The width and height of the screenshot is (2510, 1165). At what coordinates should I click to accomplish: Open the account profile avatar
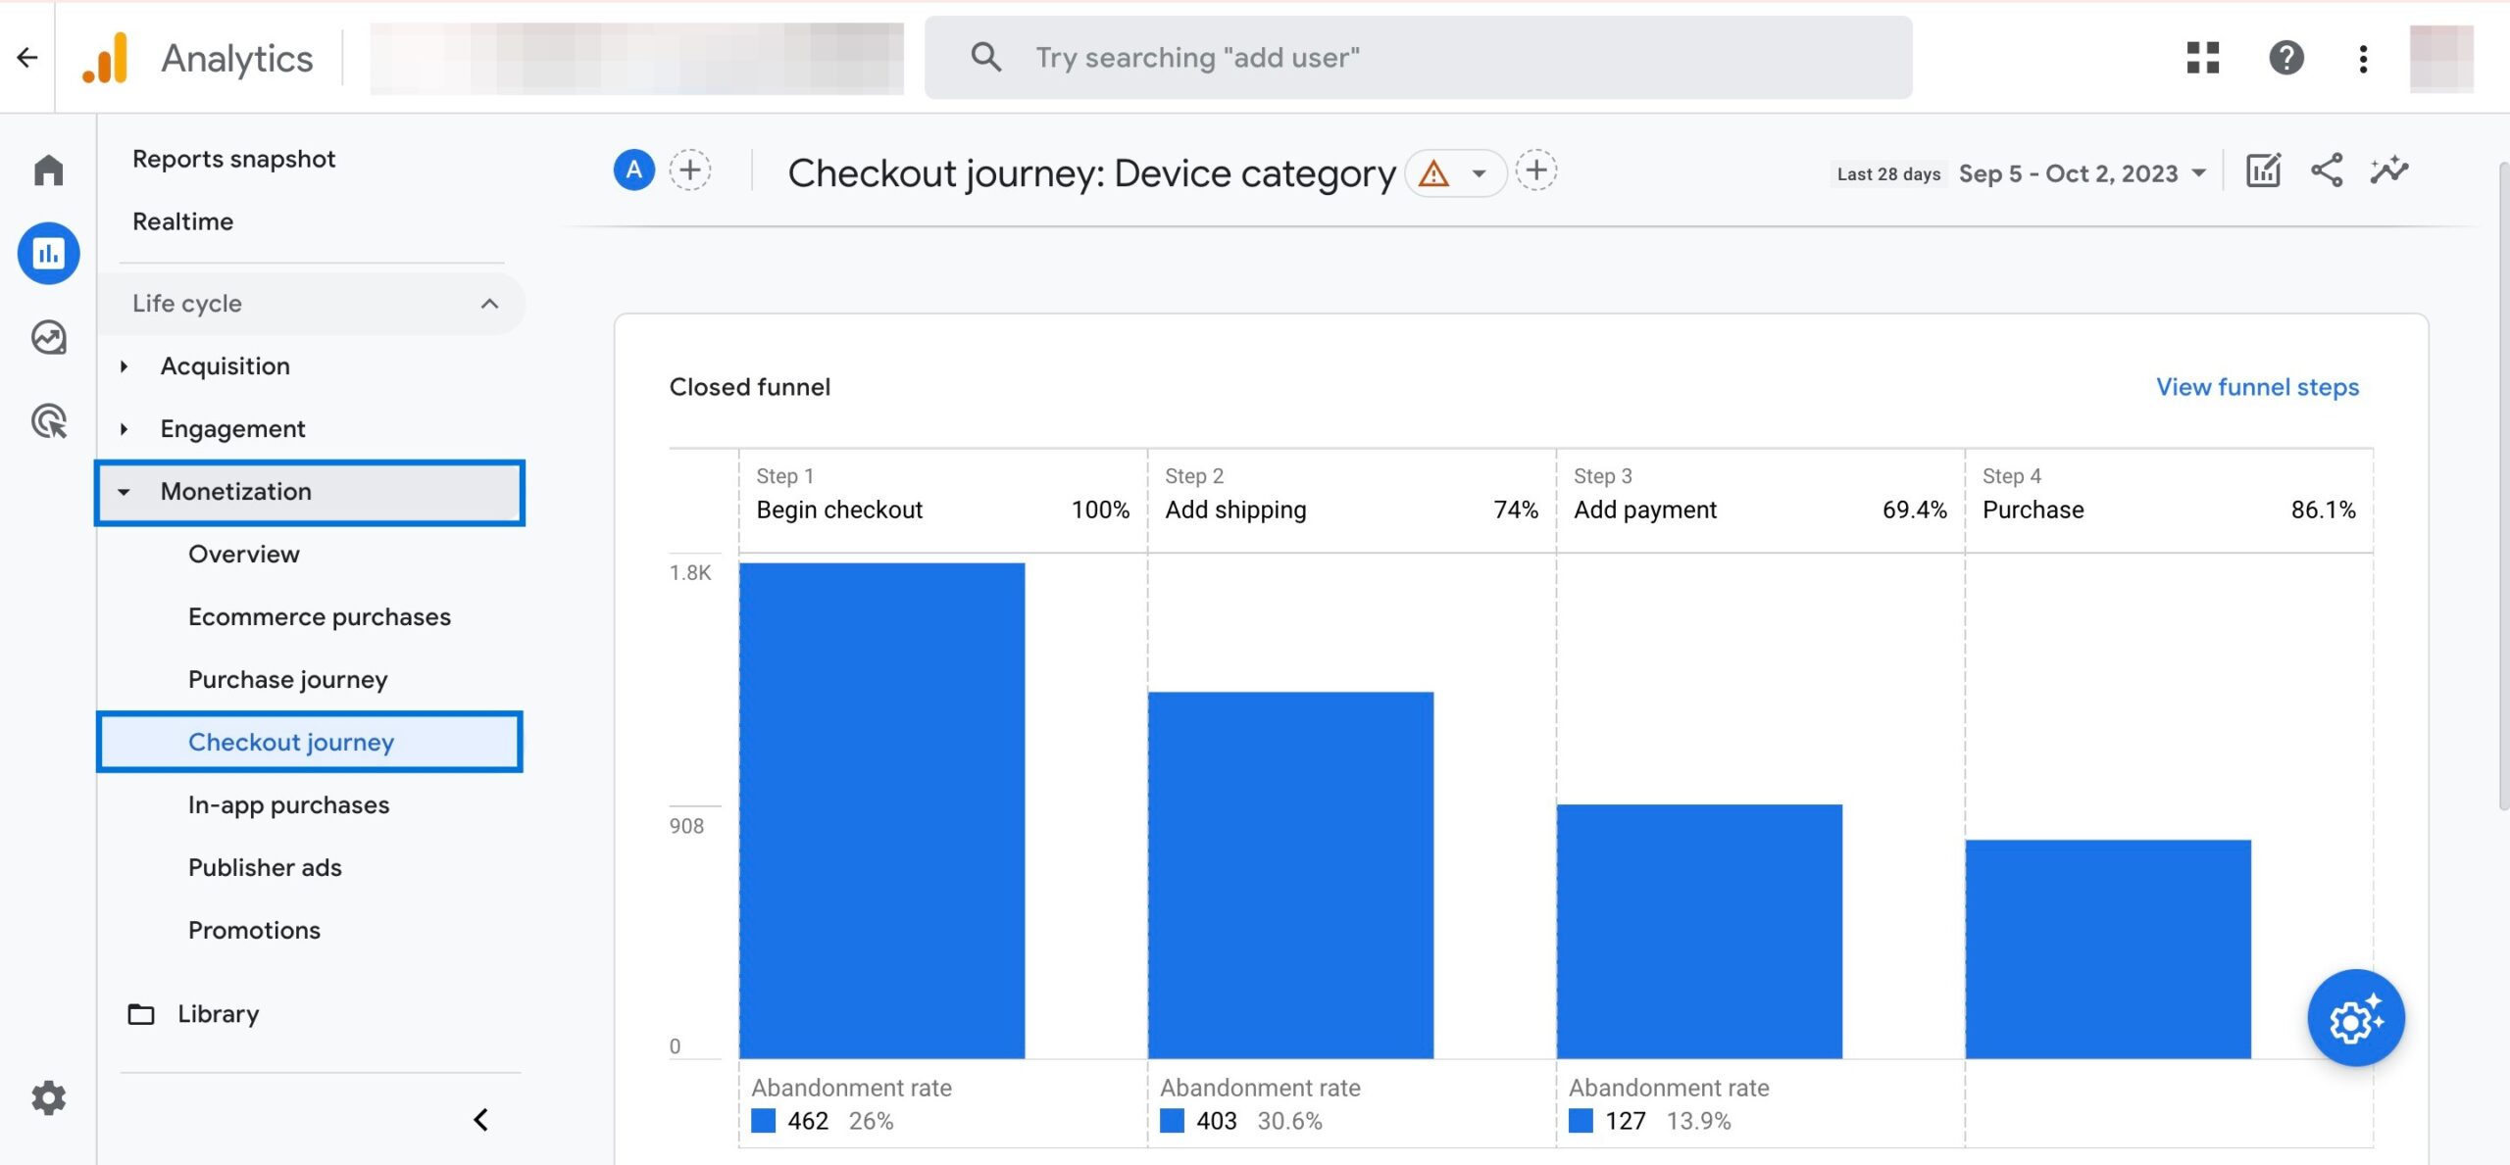[x=2440, y=58]
